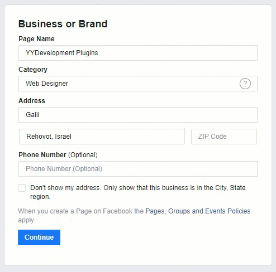
Task: Open the Pages, Groups and Events Policies link
Action: (x=198, y=211)
